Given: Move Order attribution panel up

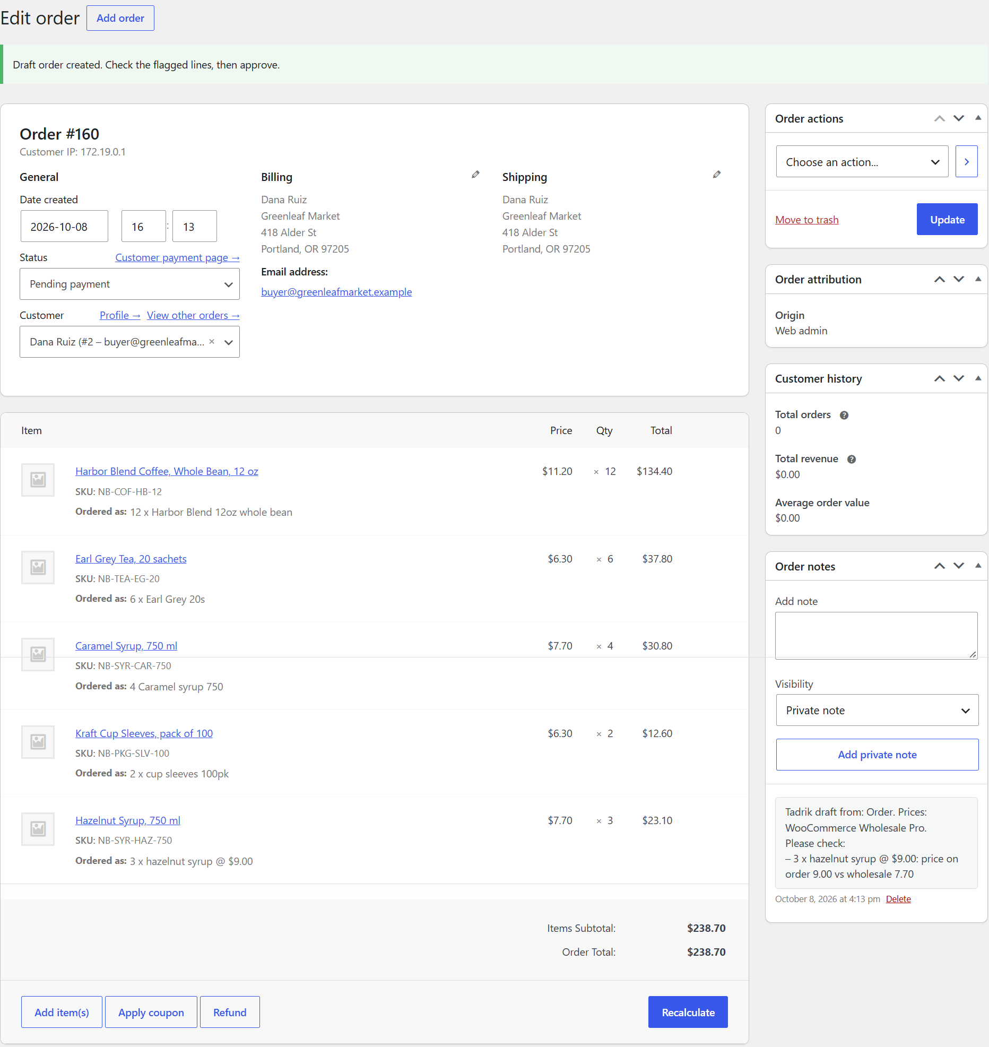Looking at the screenshot, I should click(x=940, y=280).
